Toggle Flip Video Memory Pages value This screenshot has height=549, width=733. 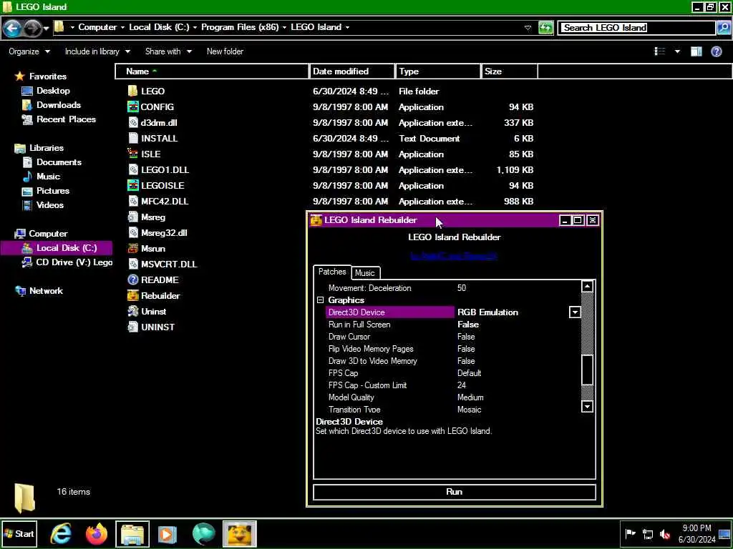(x=466, y=349)
